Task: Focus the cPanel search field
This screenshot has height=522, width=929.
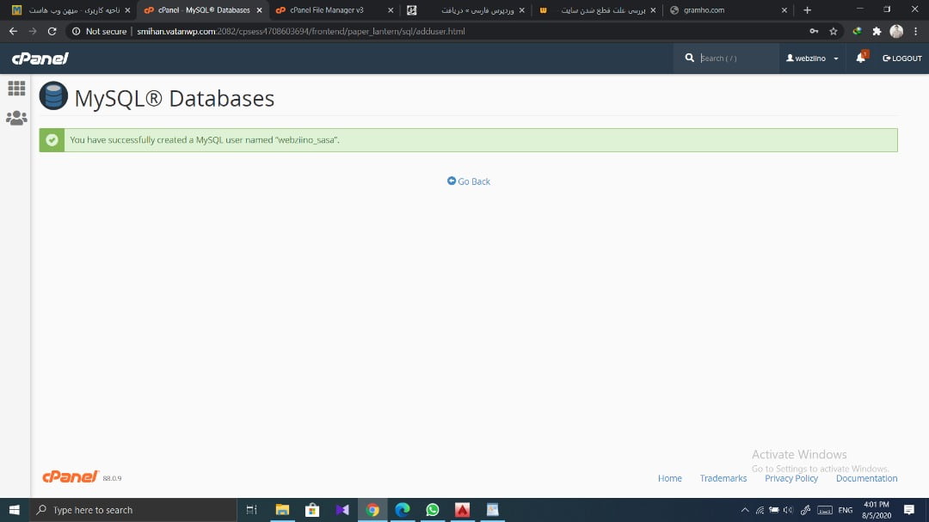Action: coord(737,58)
